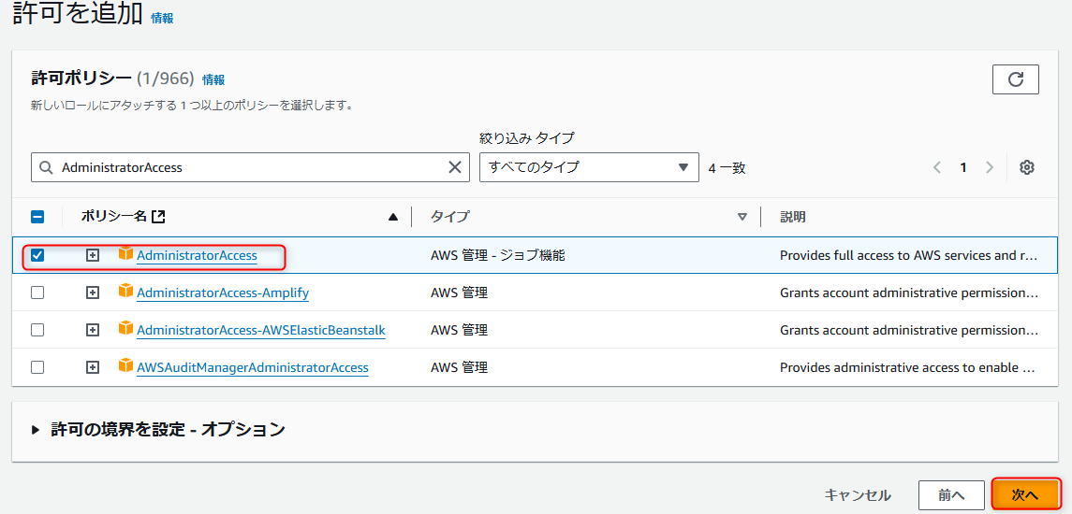The width and height of the screenshot is (1072, 514).
Task: Expand the AdministratorAccess-AWSElasticBeanstalk policy details
Action: coord(93,330)
